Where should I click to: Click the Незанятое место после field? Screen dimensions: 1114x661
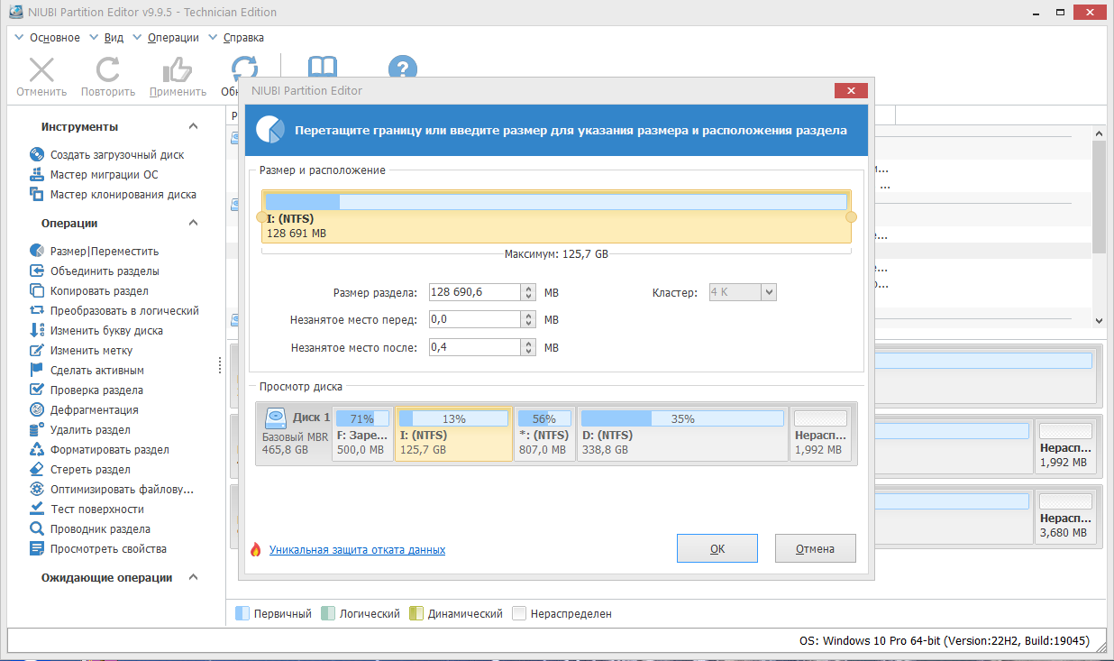click(x=474, y=347)
